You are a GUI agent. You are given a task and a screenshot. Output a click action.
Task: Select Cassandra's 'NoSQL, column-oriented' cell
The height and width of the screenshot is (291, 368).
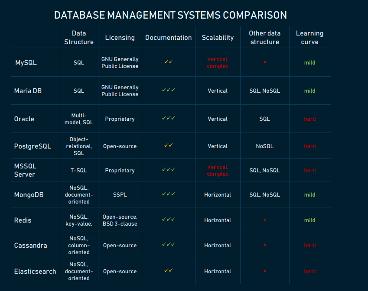(x=79, y=245)
